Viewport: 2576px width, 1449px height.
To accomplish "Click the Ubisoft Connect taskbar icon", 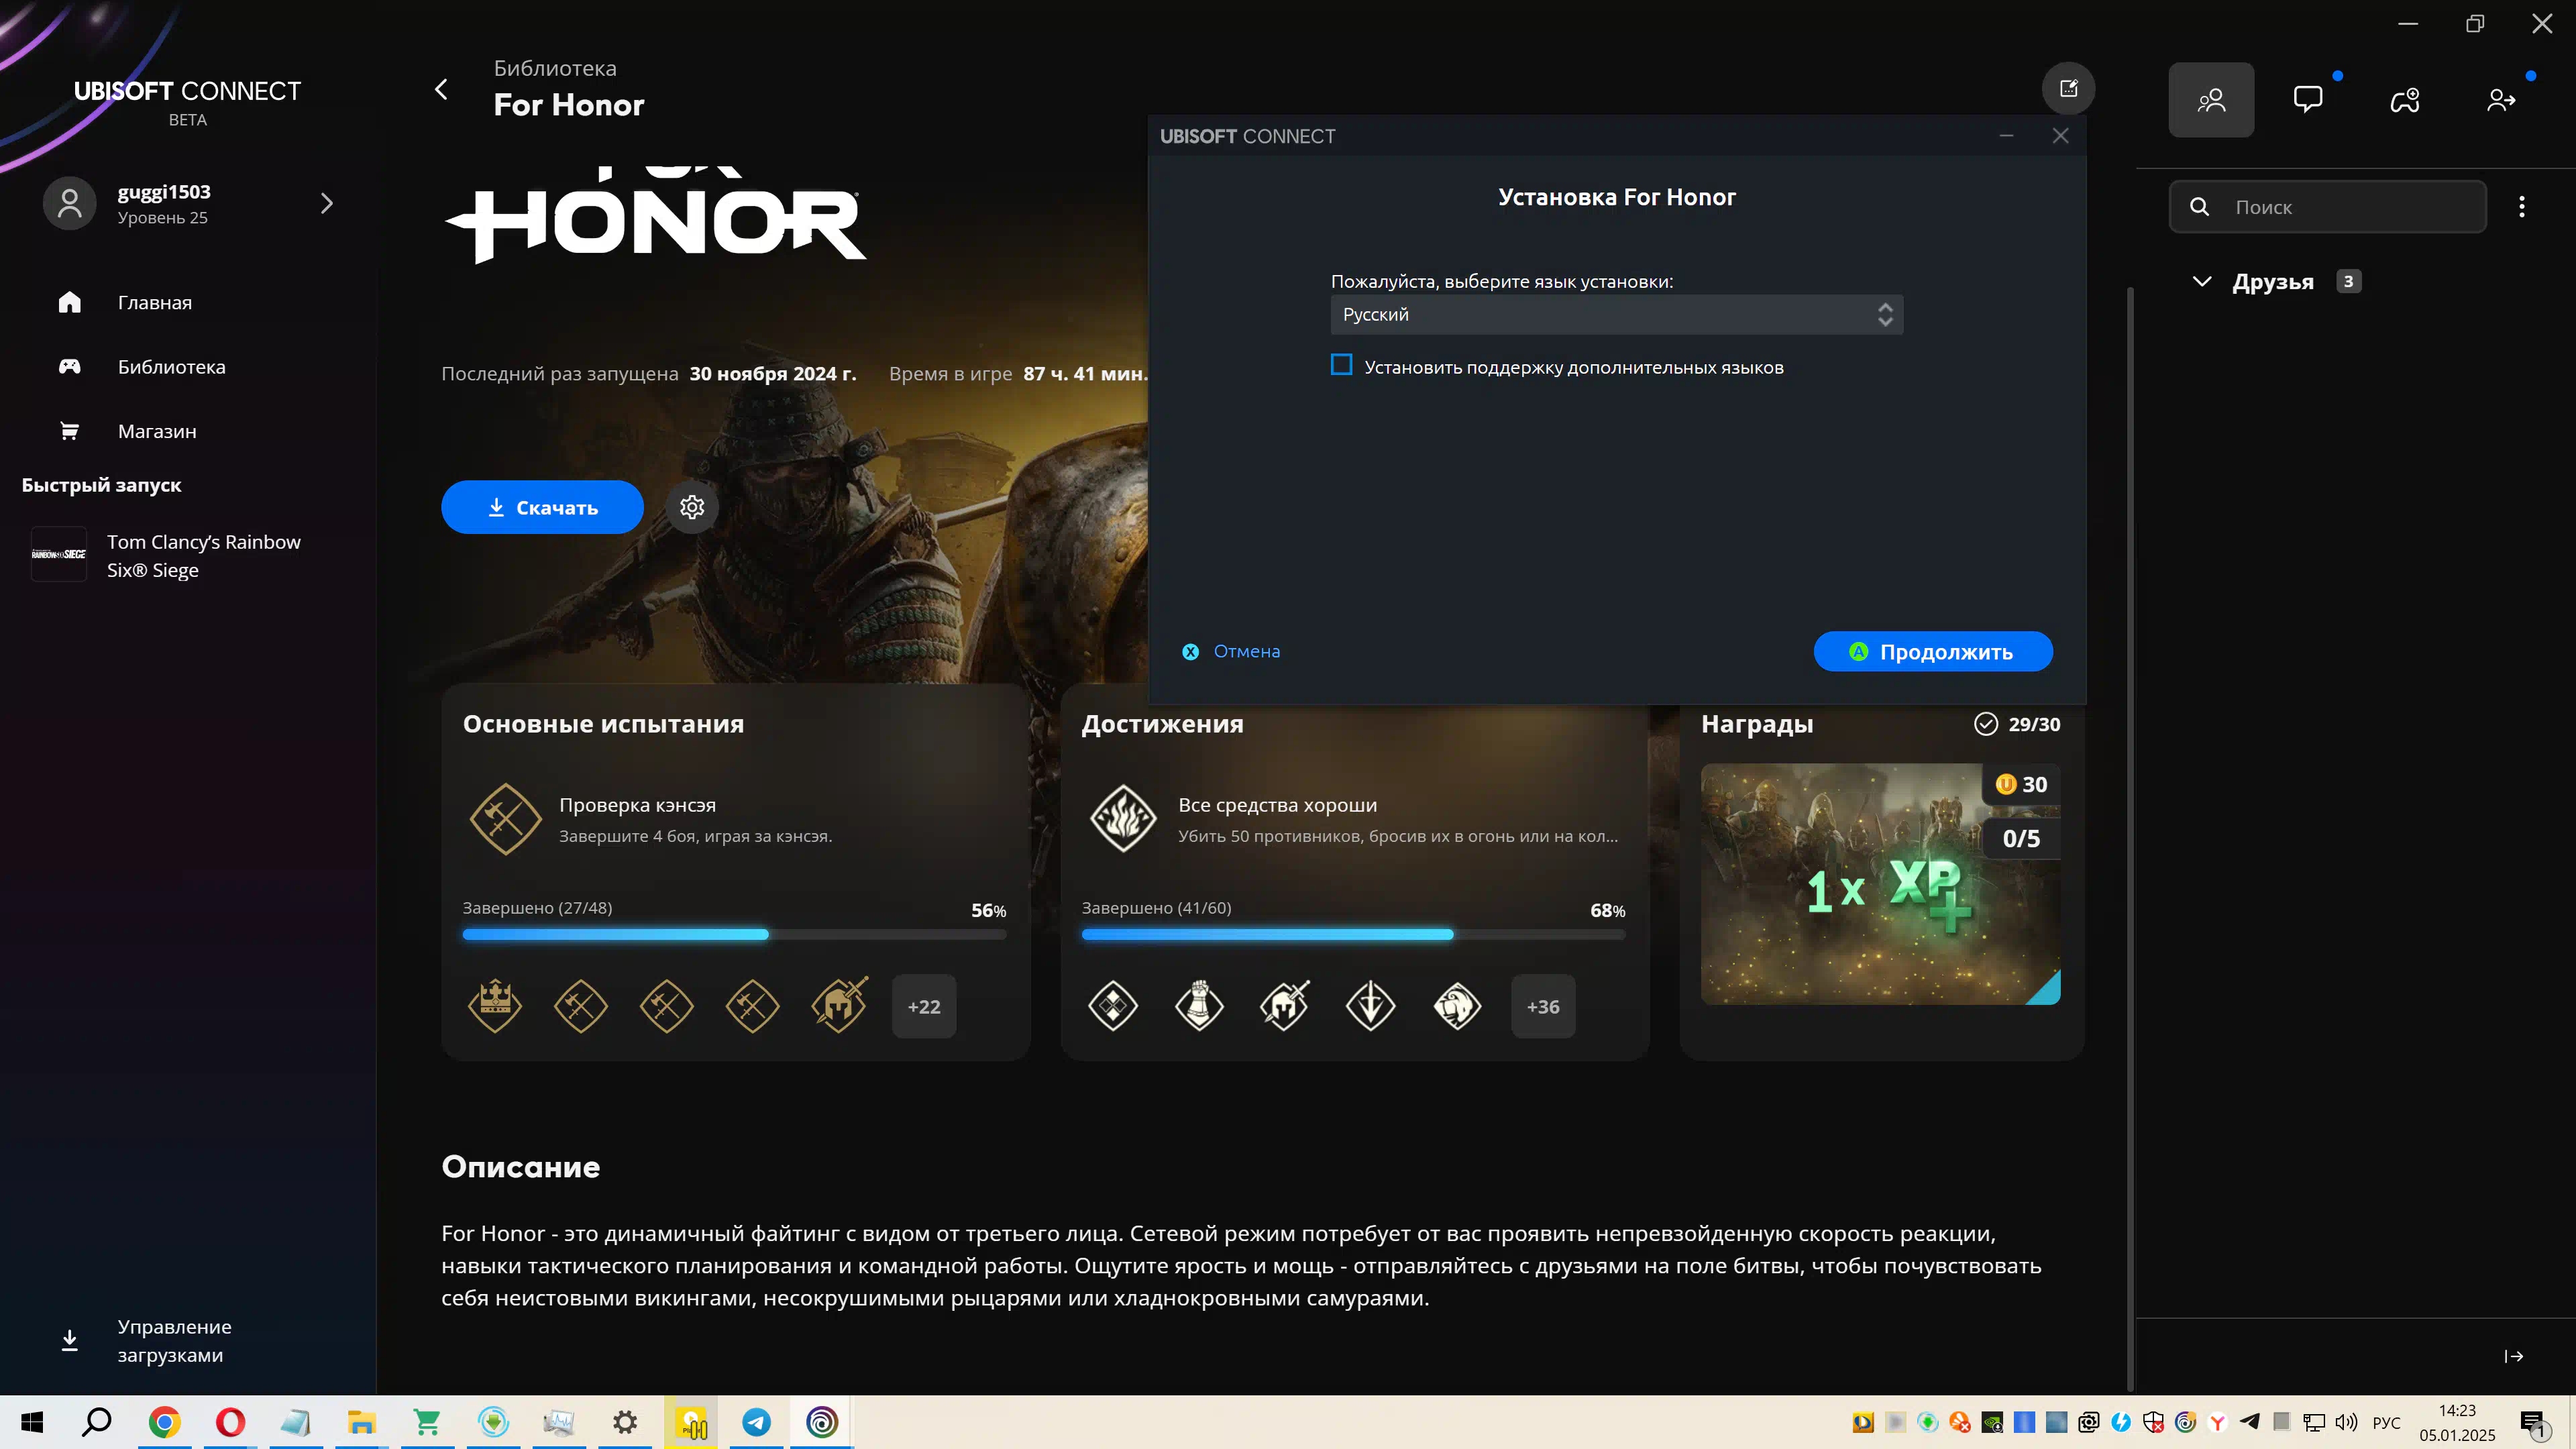I will (x=822, y=1422).
